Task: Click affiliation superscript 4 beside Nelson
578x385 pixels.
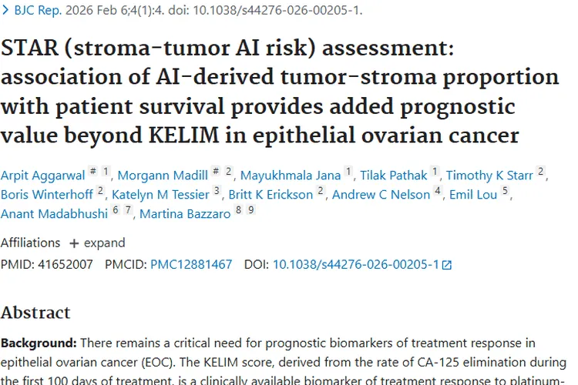Action: (438, 191)
